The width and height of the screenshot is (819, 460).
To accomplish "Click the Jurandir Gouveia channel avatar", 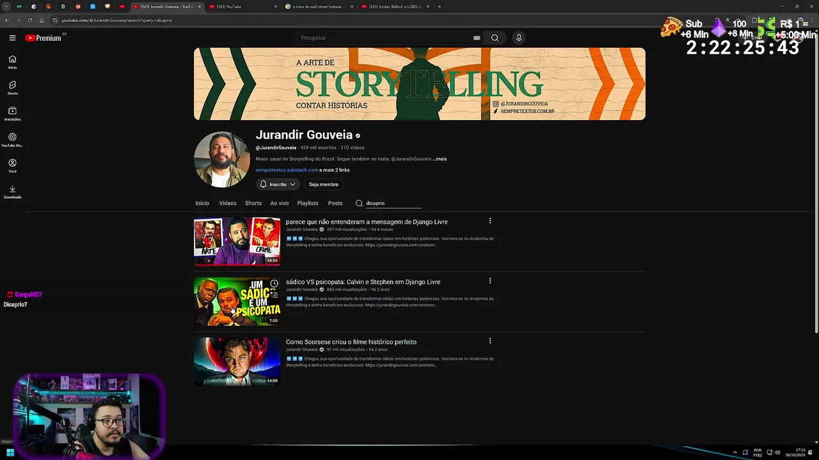I will coord(222,159).
